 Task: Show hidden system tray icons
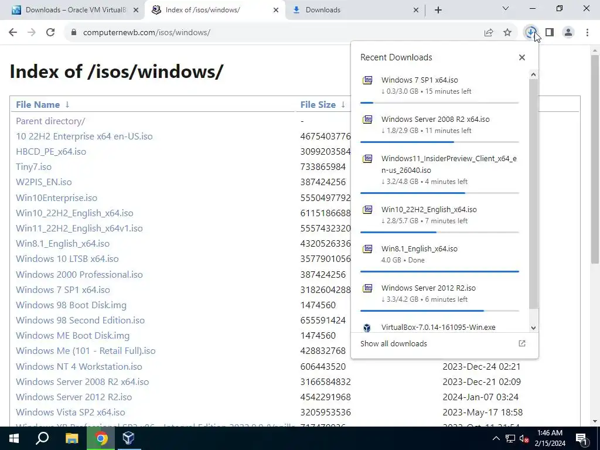pos(496,438)
